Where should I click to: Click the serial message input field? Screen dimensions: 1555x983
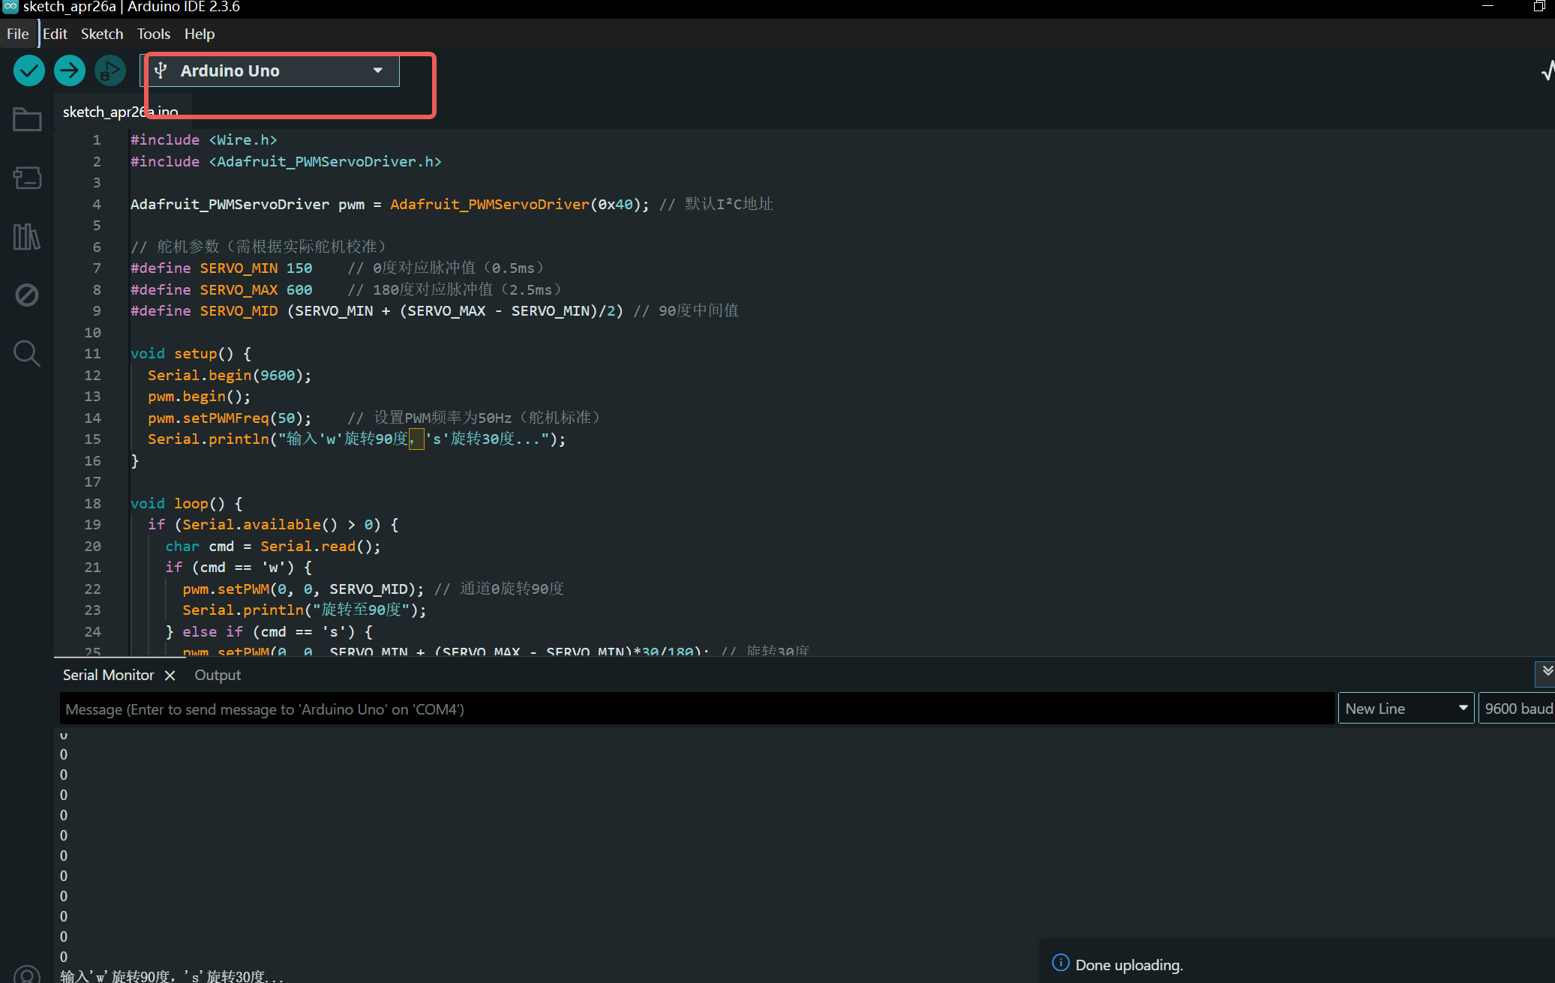tap(696, 709)
